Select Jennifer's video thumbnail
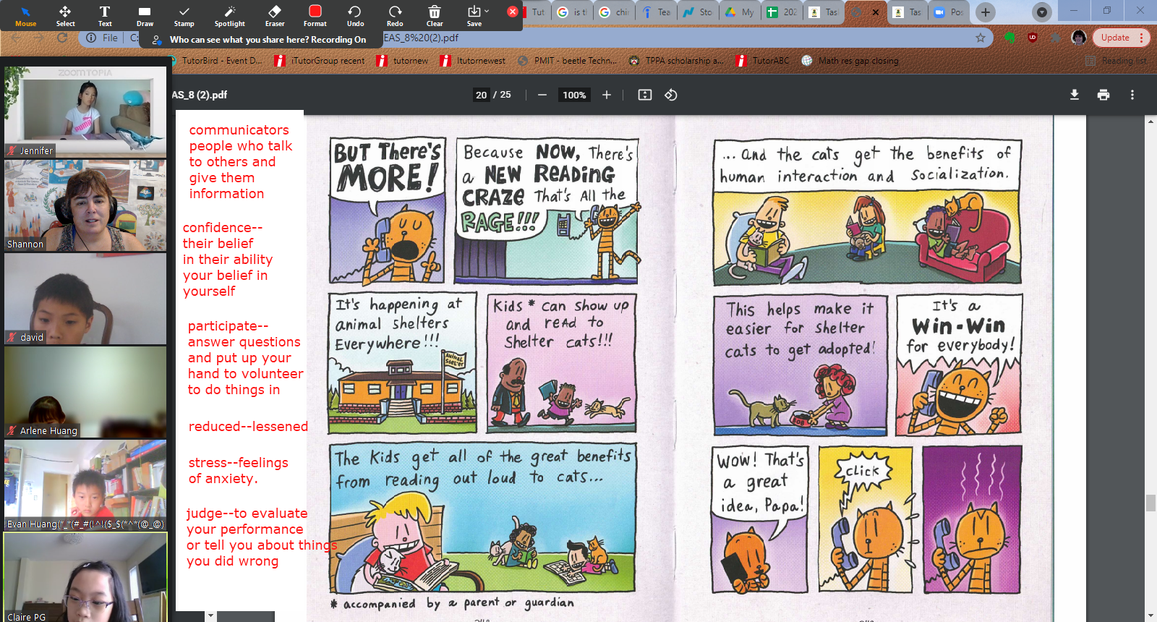The width and height of the screenshot is (1157, 622). click(x=85, y=111)
